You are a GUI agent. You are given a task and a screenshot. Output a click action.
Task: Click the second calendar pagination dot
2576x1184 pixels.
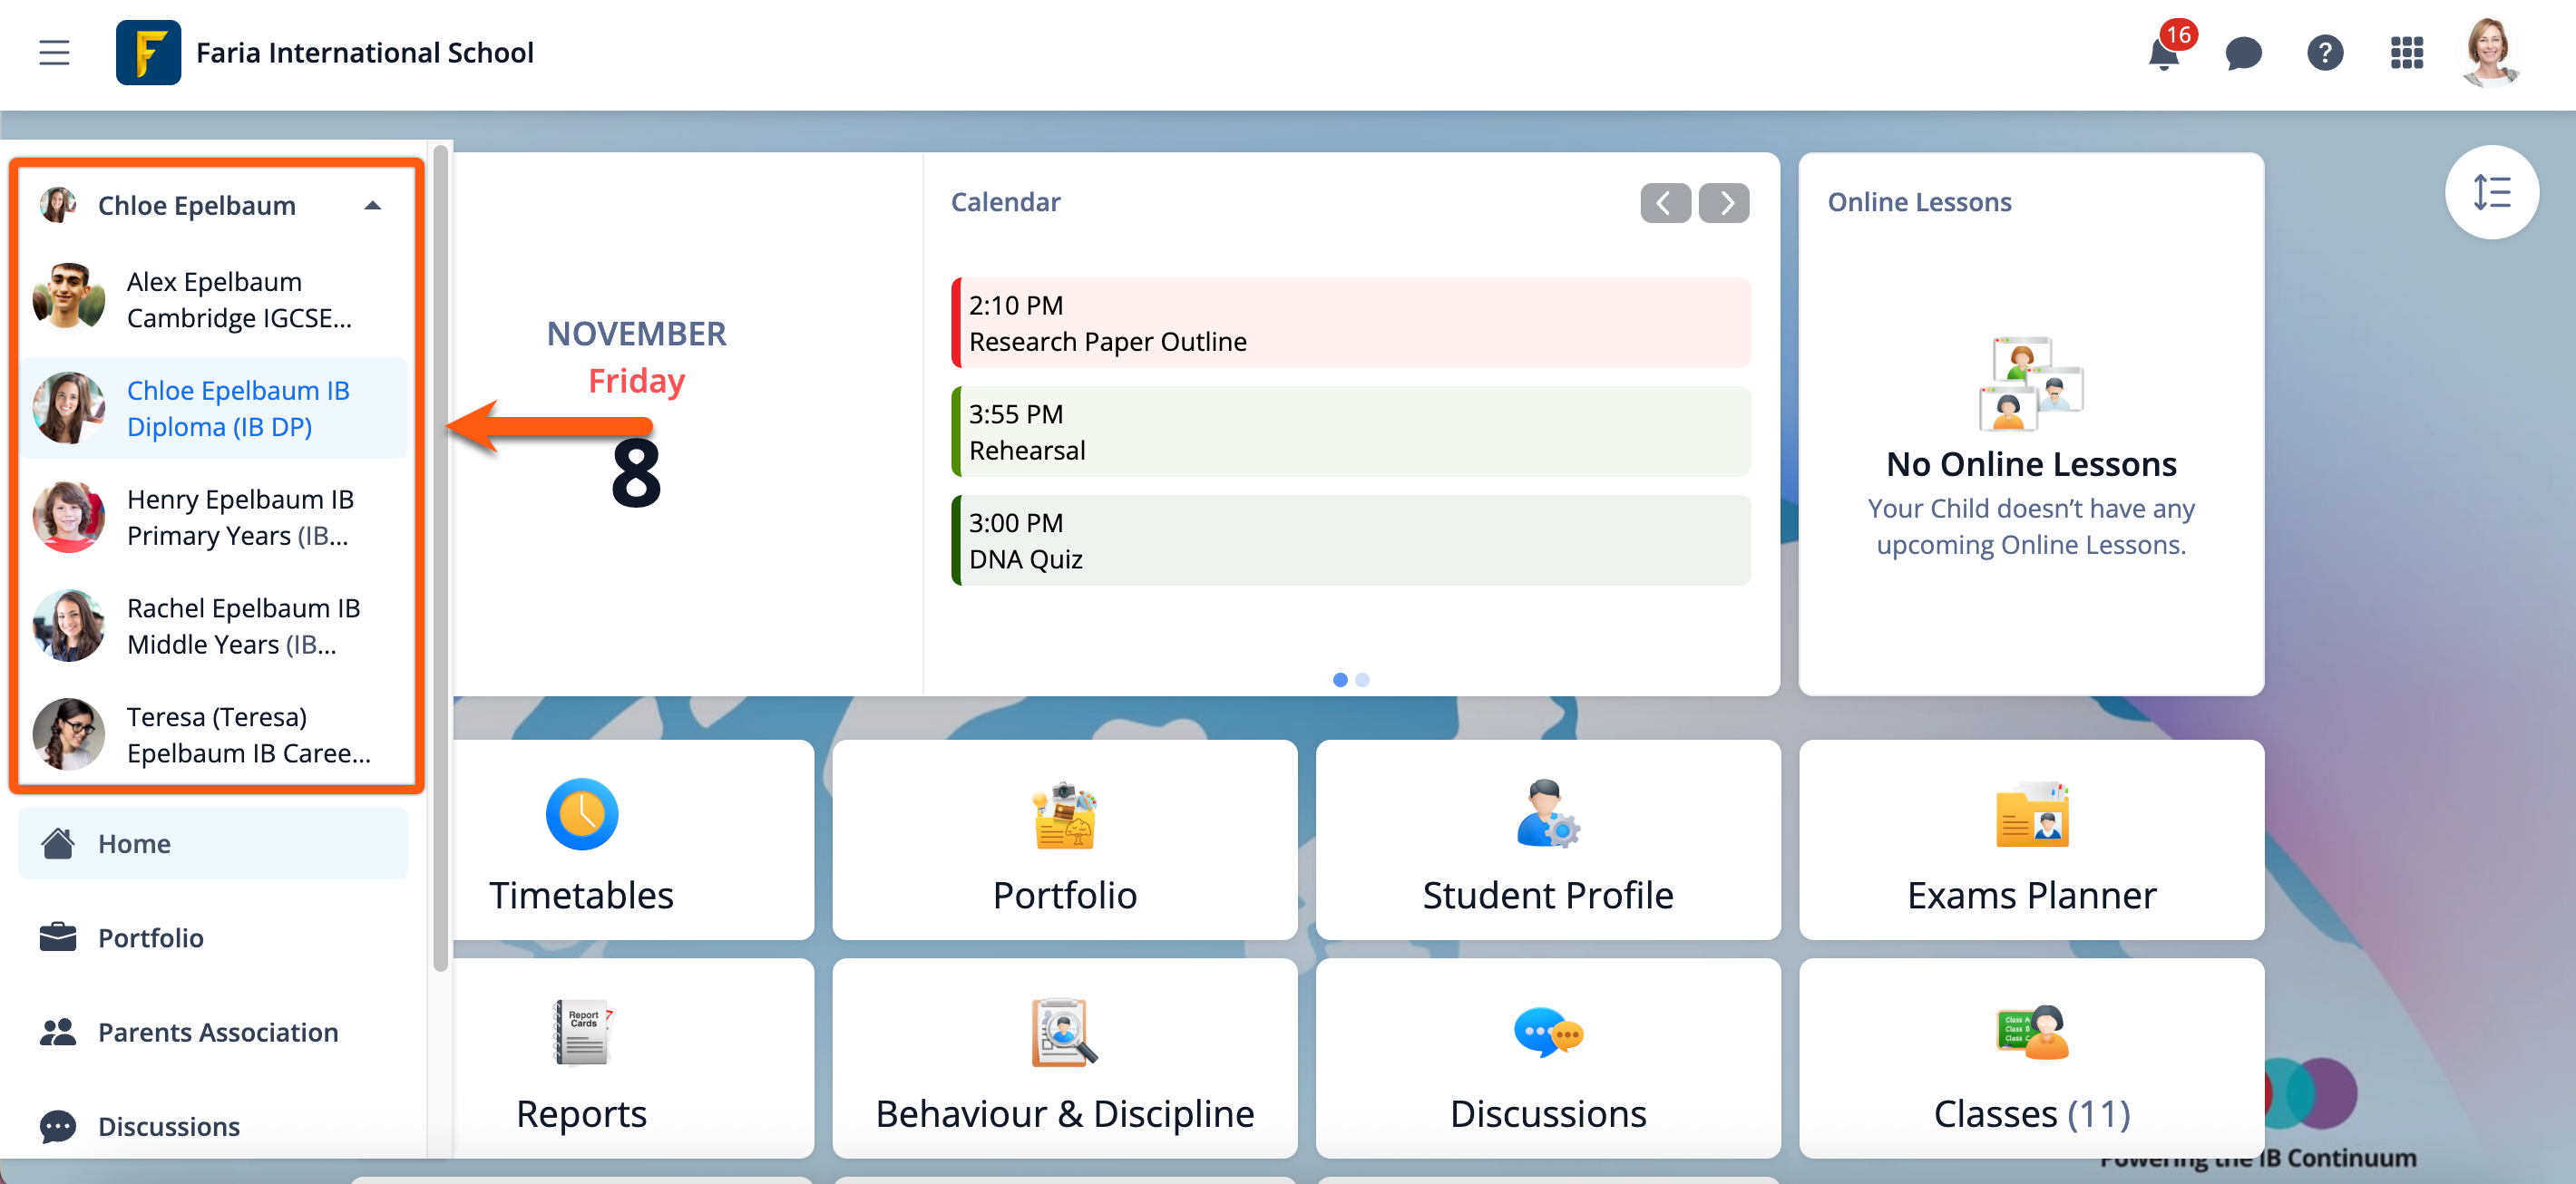1362,679
